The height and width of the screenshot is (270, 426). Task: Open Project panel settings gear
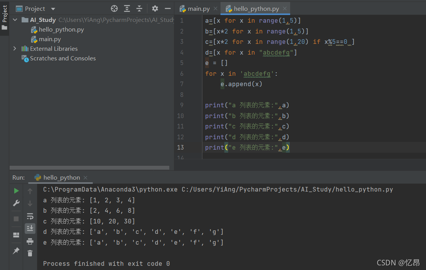(155, 9)
